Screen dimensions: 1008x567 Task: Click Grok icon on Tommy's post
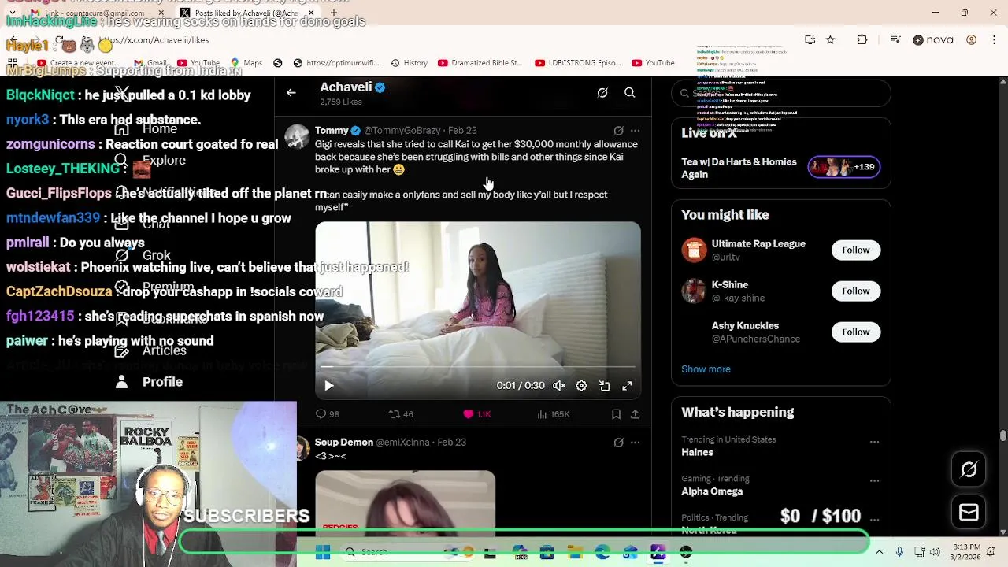pyautogui.click(x=618, y=131)
